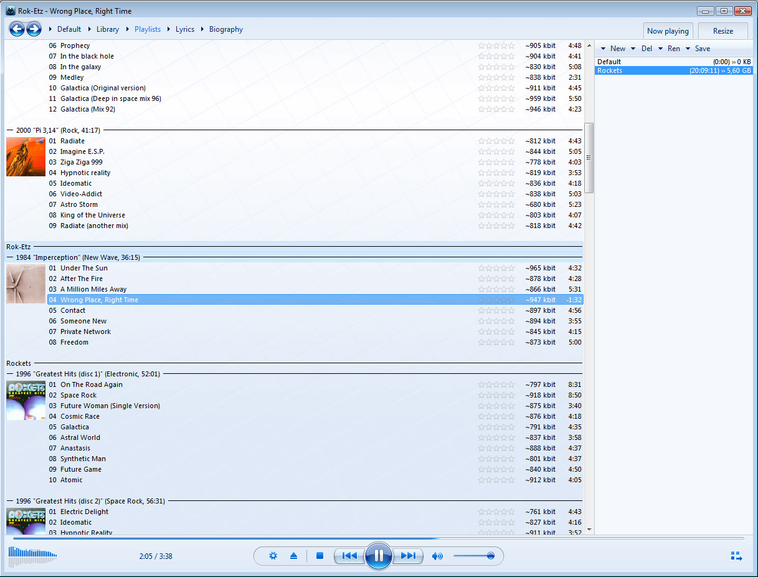
Task: Click New to create a playlist
Action: click(x=618, y=49)
